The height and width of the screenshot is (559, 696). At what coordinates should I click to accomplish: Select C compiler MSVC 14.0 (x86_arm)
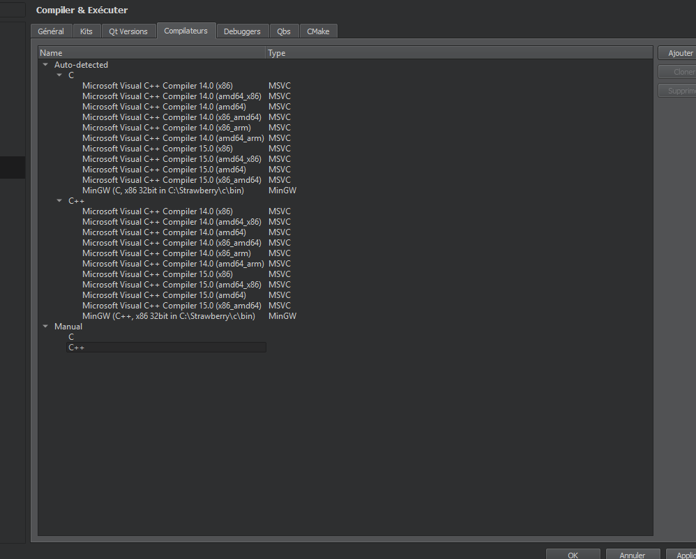[x=167, y=128]
